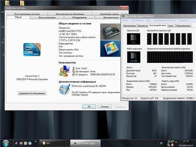Viewport: 196px width, 147px height.
Task: Click the users icon under Пользователь
Action: pyautogui.click(x=65, y=71)
